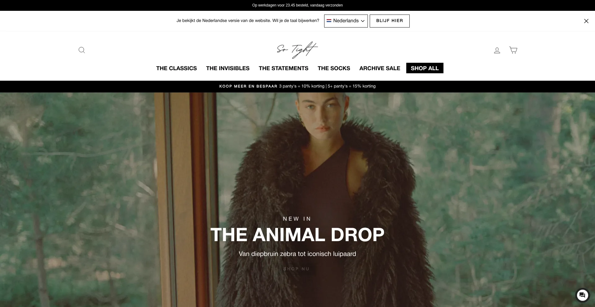
Task: Open the Archive Sale page
Action: pos(380,68)
